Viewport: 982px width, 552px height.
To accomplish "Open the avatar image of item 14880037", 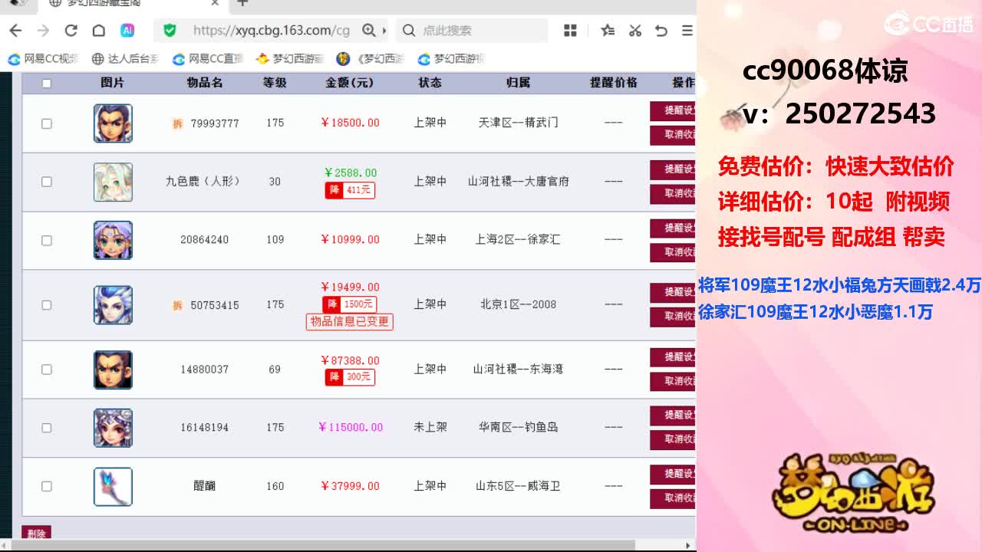I will click(113, 370).
